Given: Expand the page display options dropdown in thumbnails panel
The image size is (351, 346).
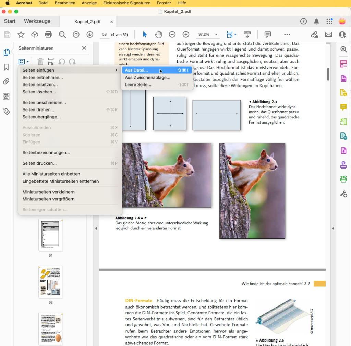Looking at the screenshot, I should click(23, 61).
